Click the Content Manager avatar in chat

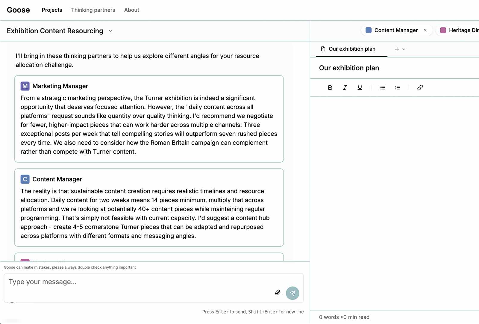(x=25, y=179)
